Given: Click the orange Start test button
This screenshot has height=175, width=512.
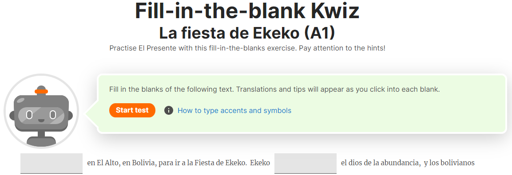Looking at the screenshot, I should [x=132, y=110].
